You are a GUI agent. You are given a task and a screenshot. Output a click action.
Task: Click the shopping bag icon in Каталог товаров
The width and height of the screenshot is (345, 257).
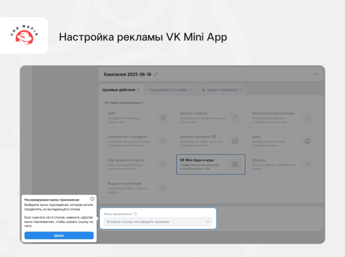tap(235, 118)
